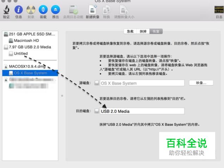This screenshot has width=224, height=168.
Task: Click the Macintosh HD volume icon
Action: pos(11,41)
